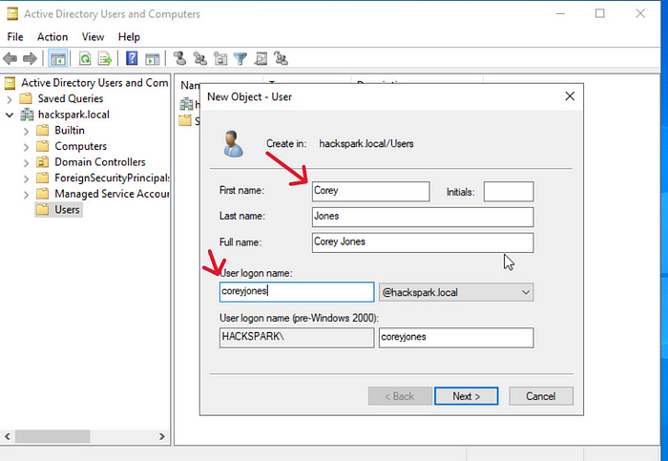Click the Refresh toolbar icon

(x=85, y=58)
